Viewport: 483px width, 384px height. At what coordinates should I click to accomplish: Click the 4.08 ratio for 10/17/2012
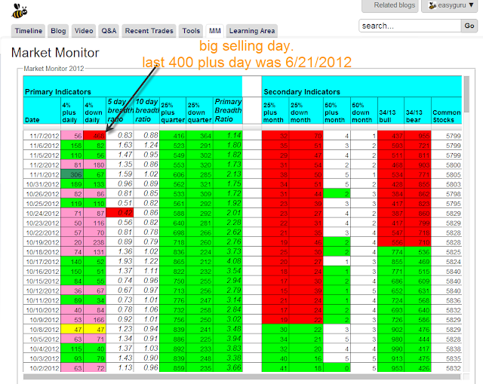coord(228,262)
